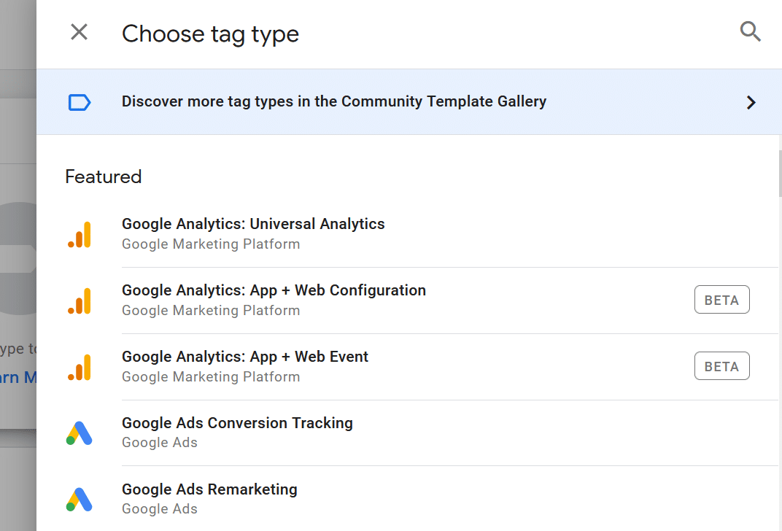Click the Google Ads Remarketing logo icon
Image resolution: width=782 pixels, height=531 pixels.
point(80,500)
